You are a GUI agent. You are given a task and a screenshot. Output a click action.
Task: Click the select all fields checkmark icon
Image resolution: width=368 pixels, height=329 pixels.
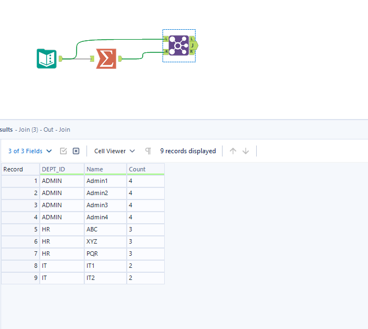(63, 151)
